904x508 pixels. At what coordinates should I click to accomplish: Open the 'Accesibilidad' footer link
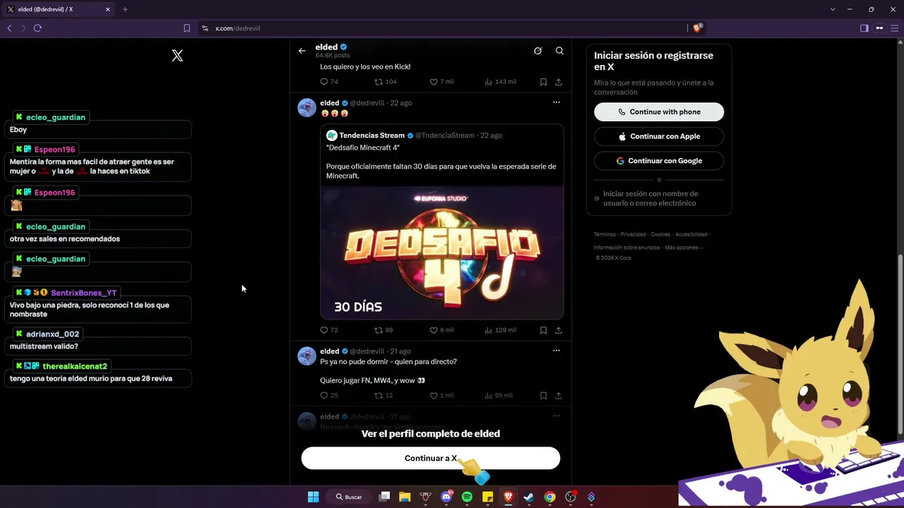click(x=691, y=234)
